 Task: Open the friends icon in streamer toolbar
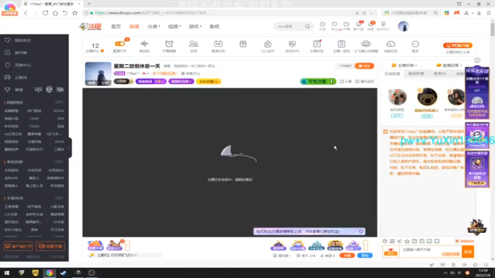194,44
